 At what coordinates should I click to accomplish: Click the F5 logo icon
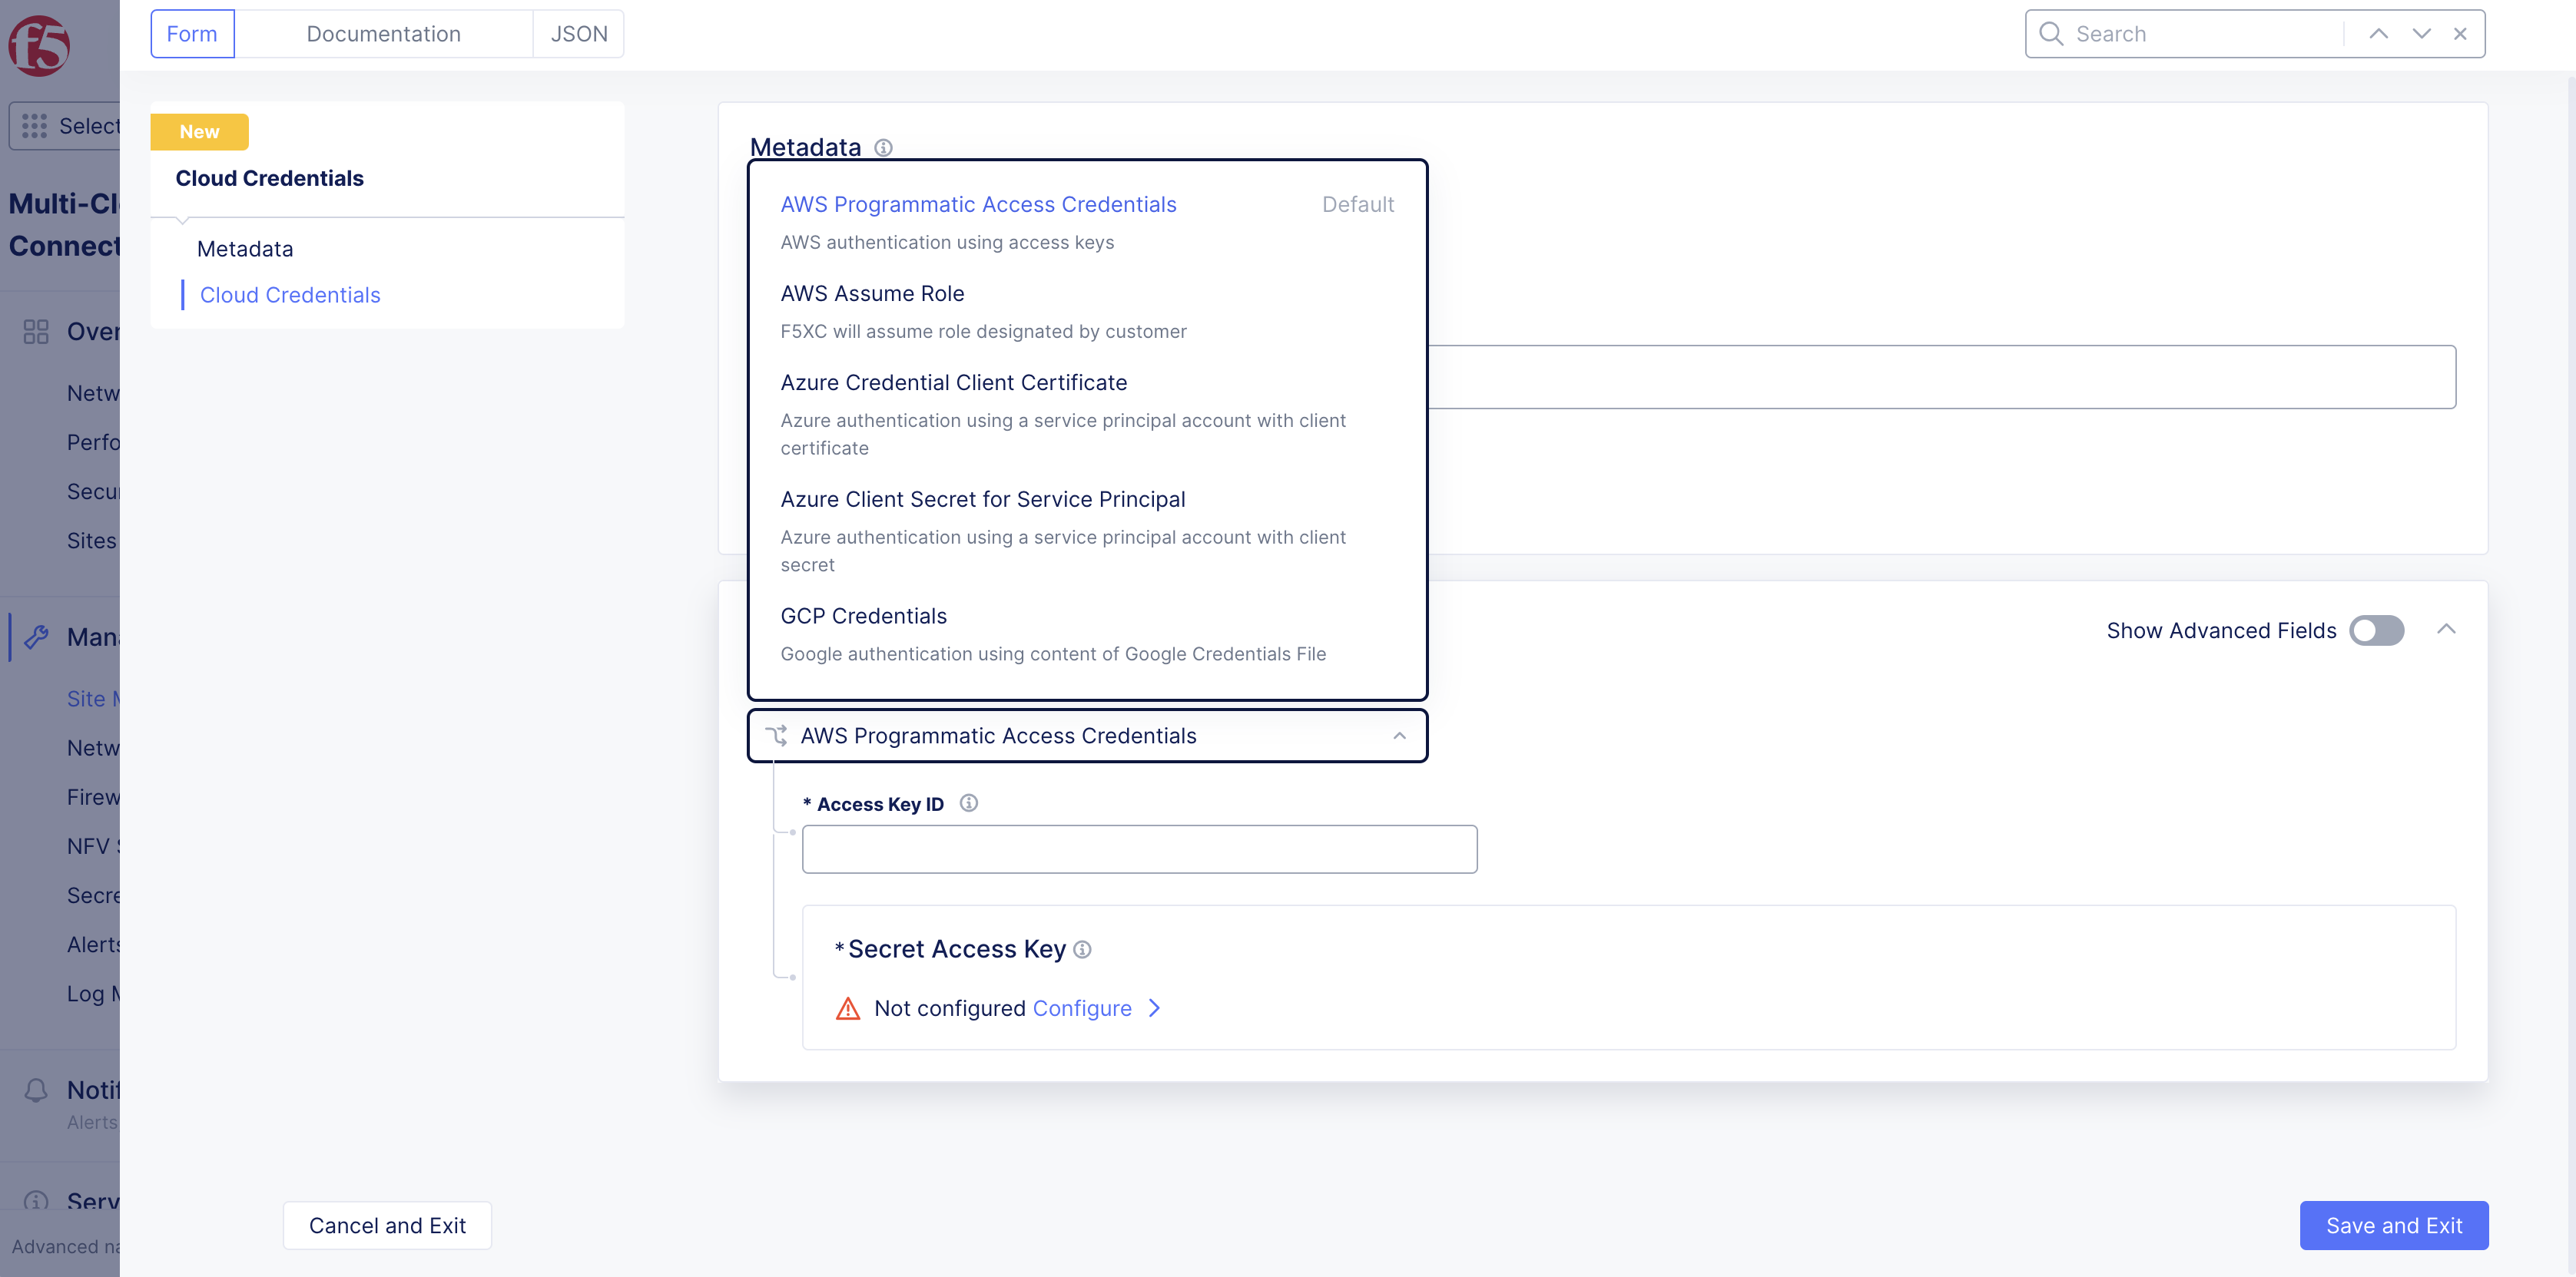click(x=39, y=45)
